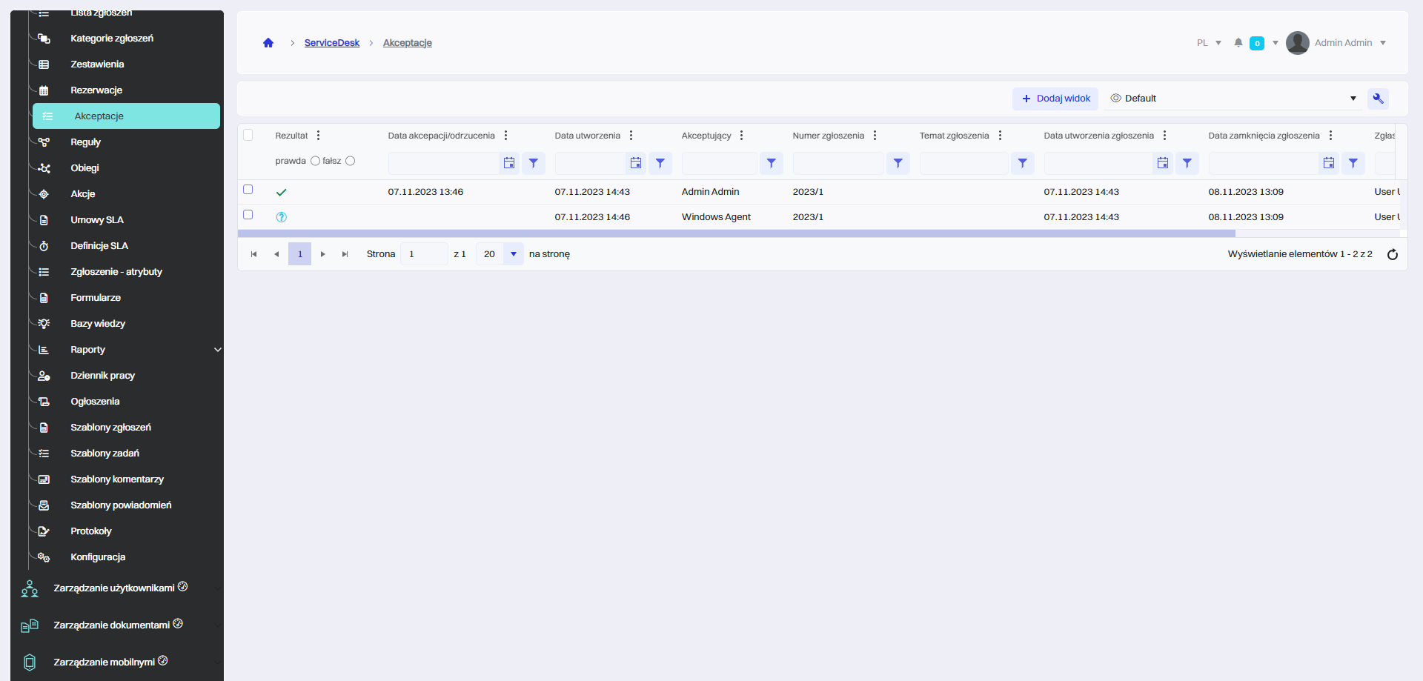Open calendar picker for Data akcepacji/odrzucenia
1423x681 pixels.
tap(509, 163)
